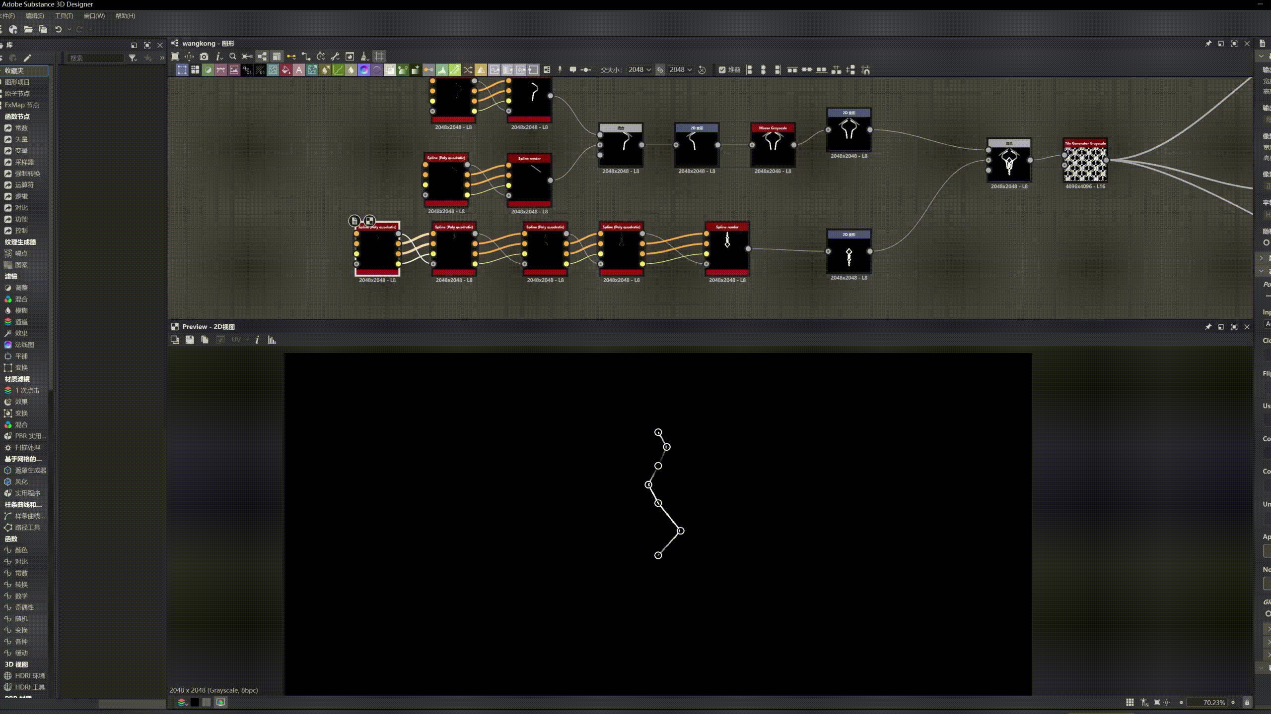The width and height of the screenshot is (1271, 714).
Task: Open the first 2048 parent size dropdown
Action: click(639, 70)
